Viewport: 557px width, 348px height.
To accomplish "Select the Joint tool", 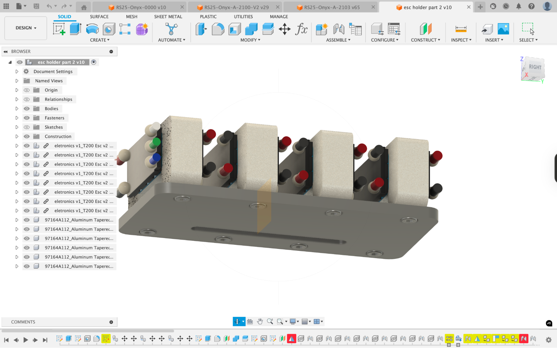I will coord(339,29).
